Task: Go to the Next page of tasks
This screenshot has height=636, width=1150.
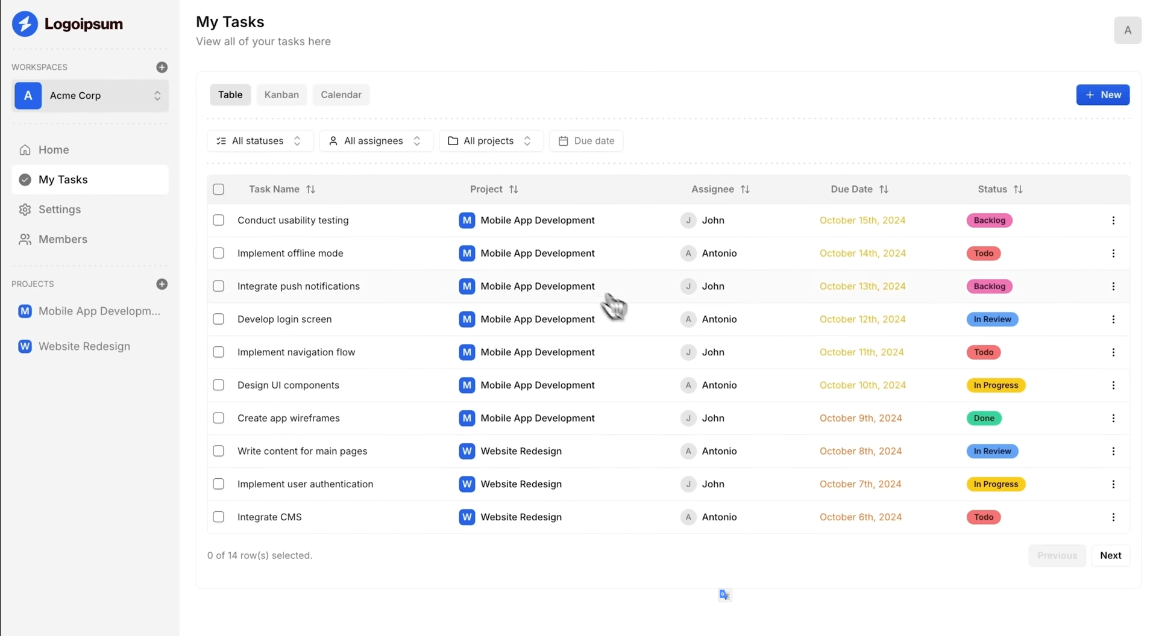Action: (1110, 555)
